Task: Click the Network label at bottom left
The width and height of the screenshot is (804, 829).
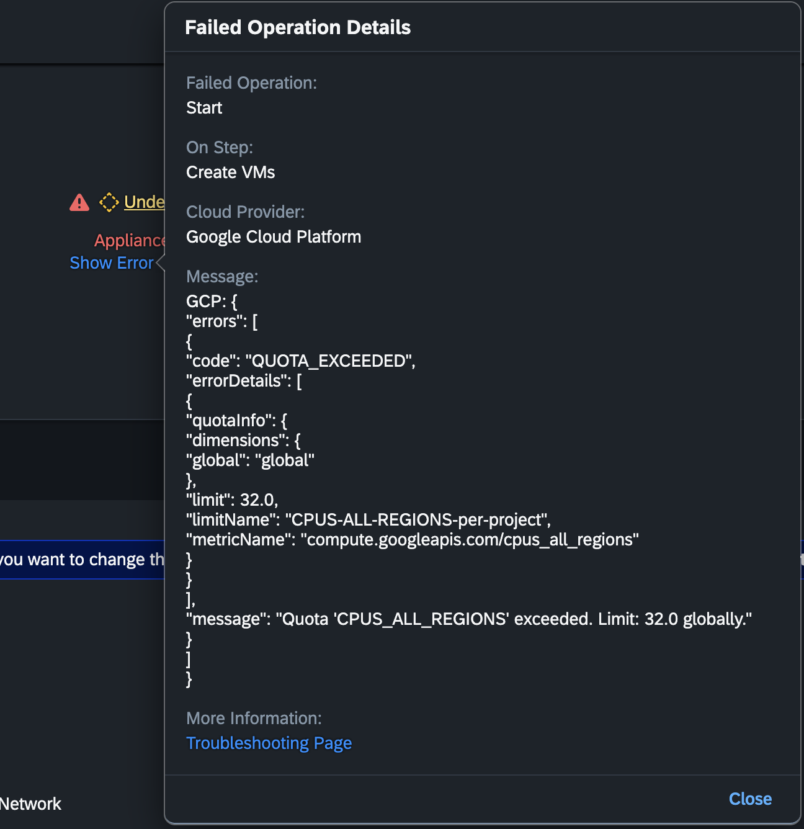Action: [30, 804]
